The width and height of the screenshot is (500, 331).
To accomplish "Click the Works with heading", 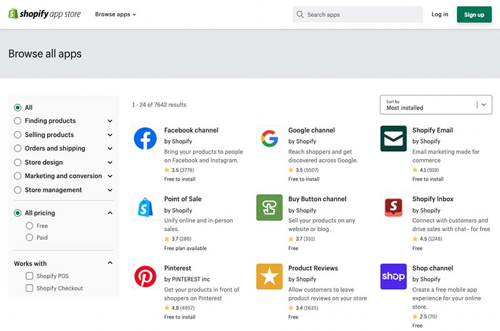I will coord(30,264).
